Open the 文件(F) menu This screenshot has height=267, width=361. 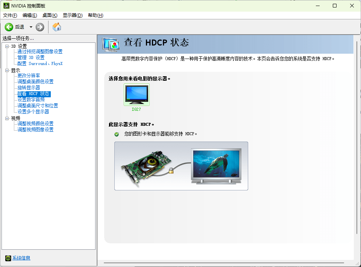point(10,15)
